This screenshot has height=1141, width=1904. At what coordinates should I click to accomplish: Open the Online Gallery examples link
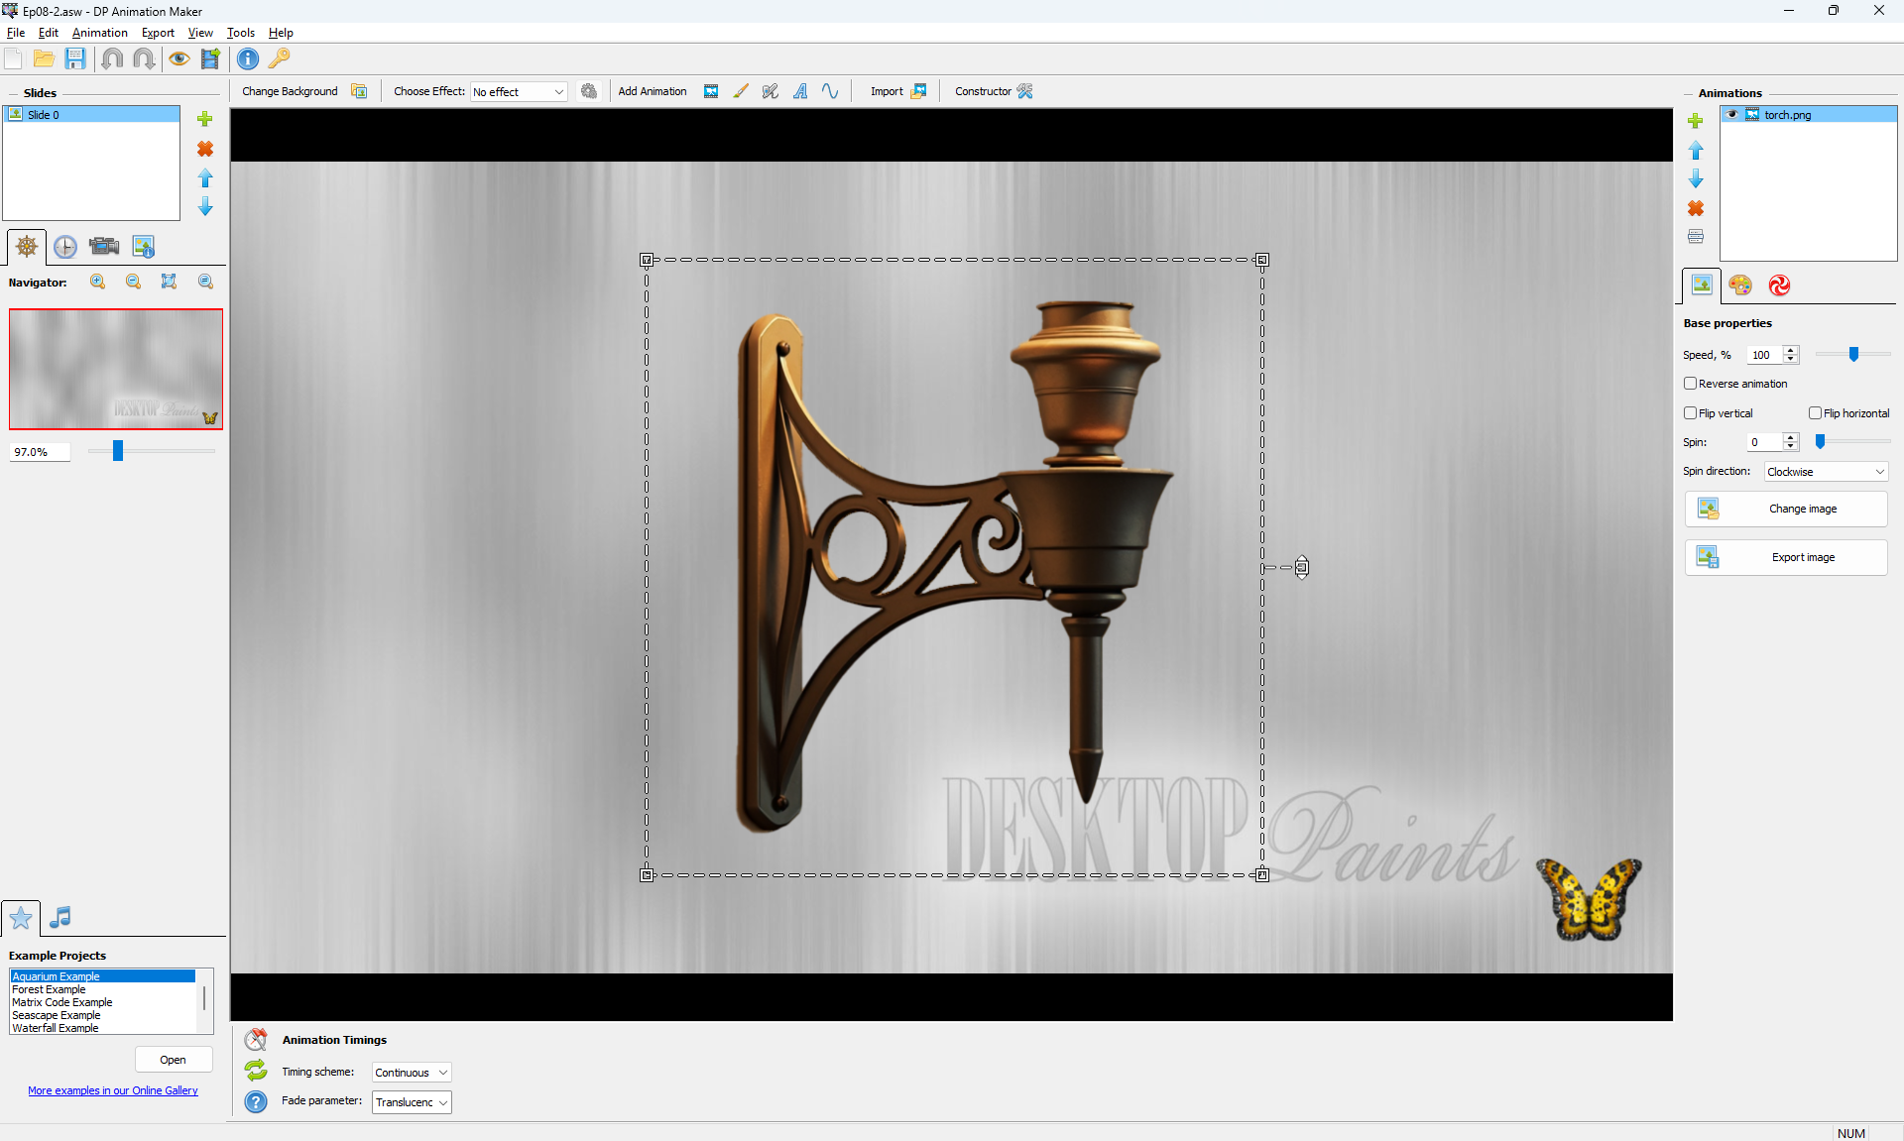click(x=113, y=1090)
